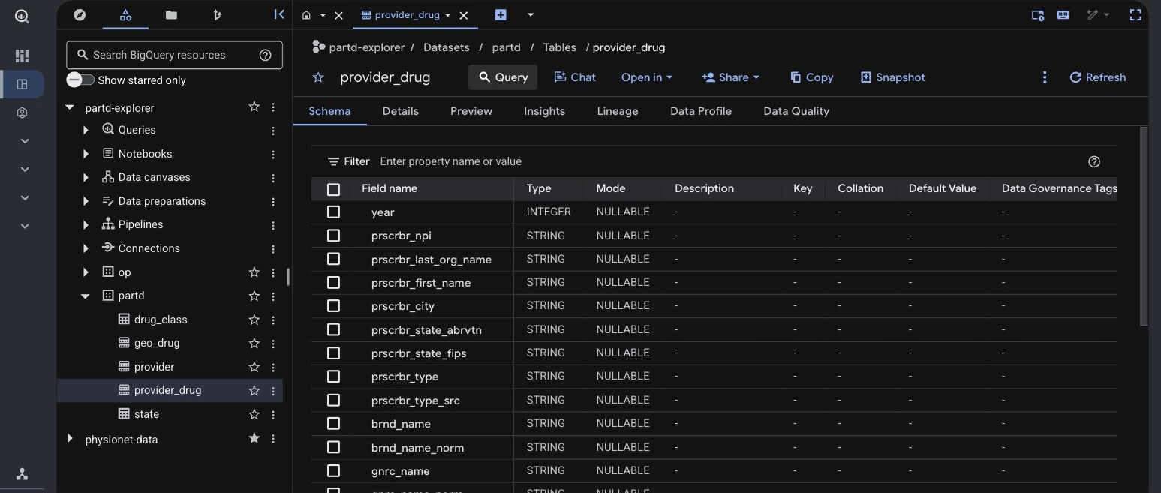
Task: Open search help question mark icon
Action: coord(265,55)
